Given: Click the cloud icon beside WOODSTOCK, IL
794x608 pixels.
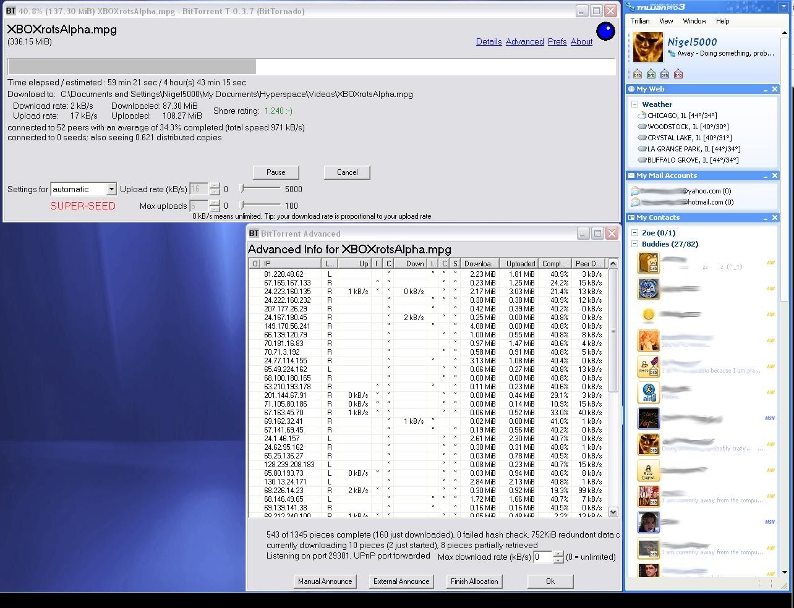Looking at the screenshot, I should coord(642,127).
